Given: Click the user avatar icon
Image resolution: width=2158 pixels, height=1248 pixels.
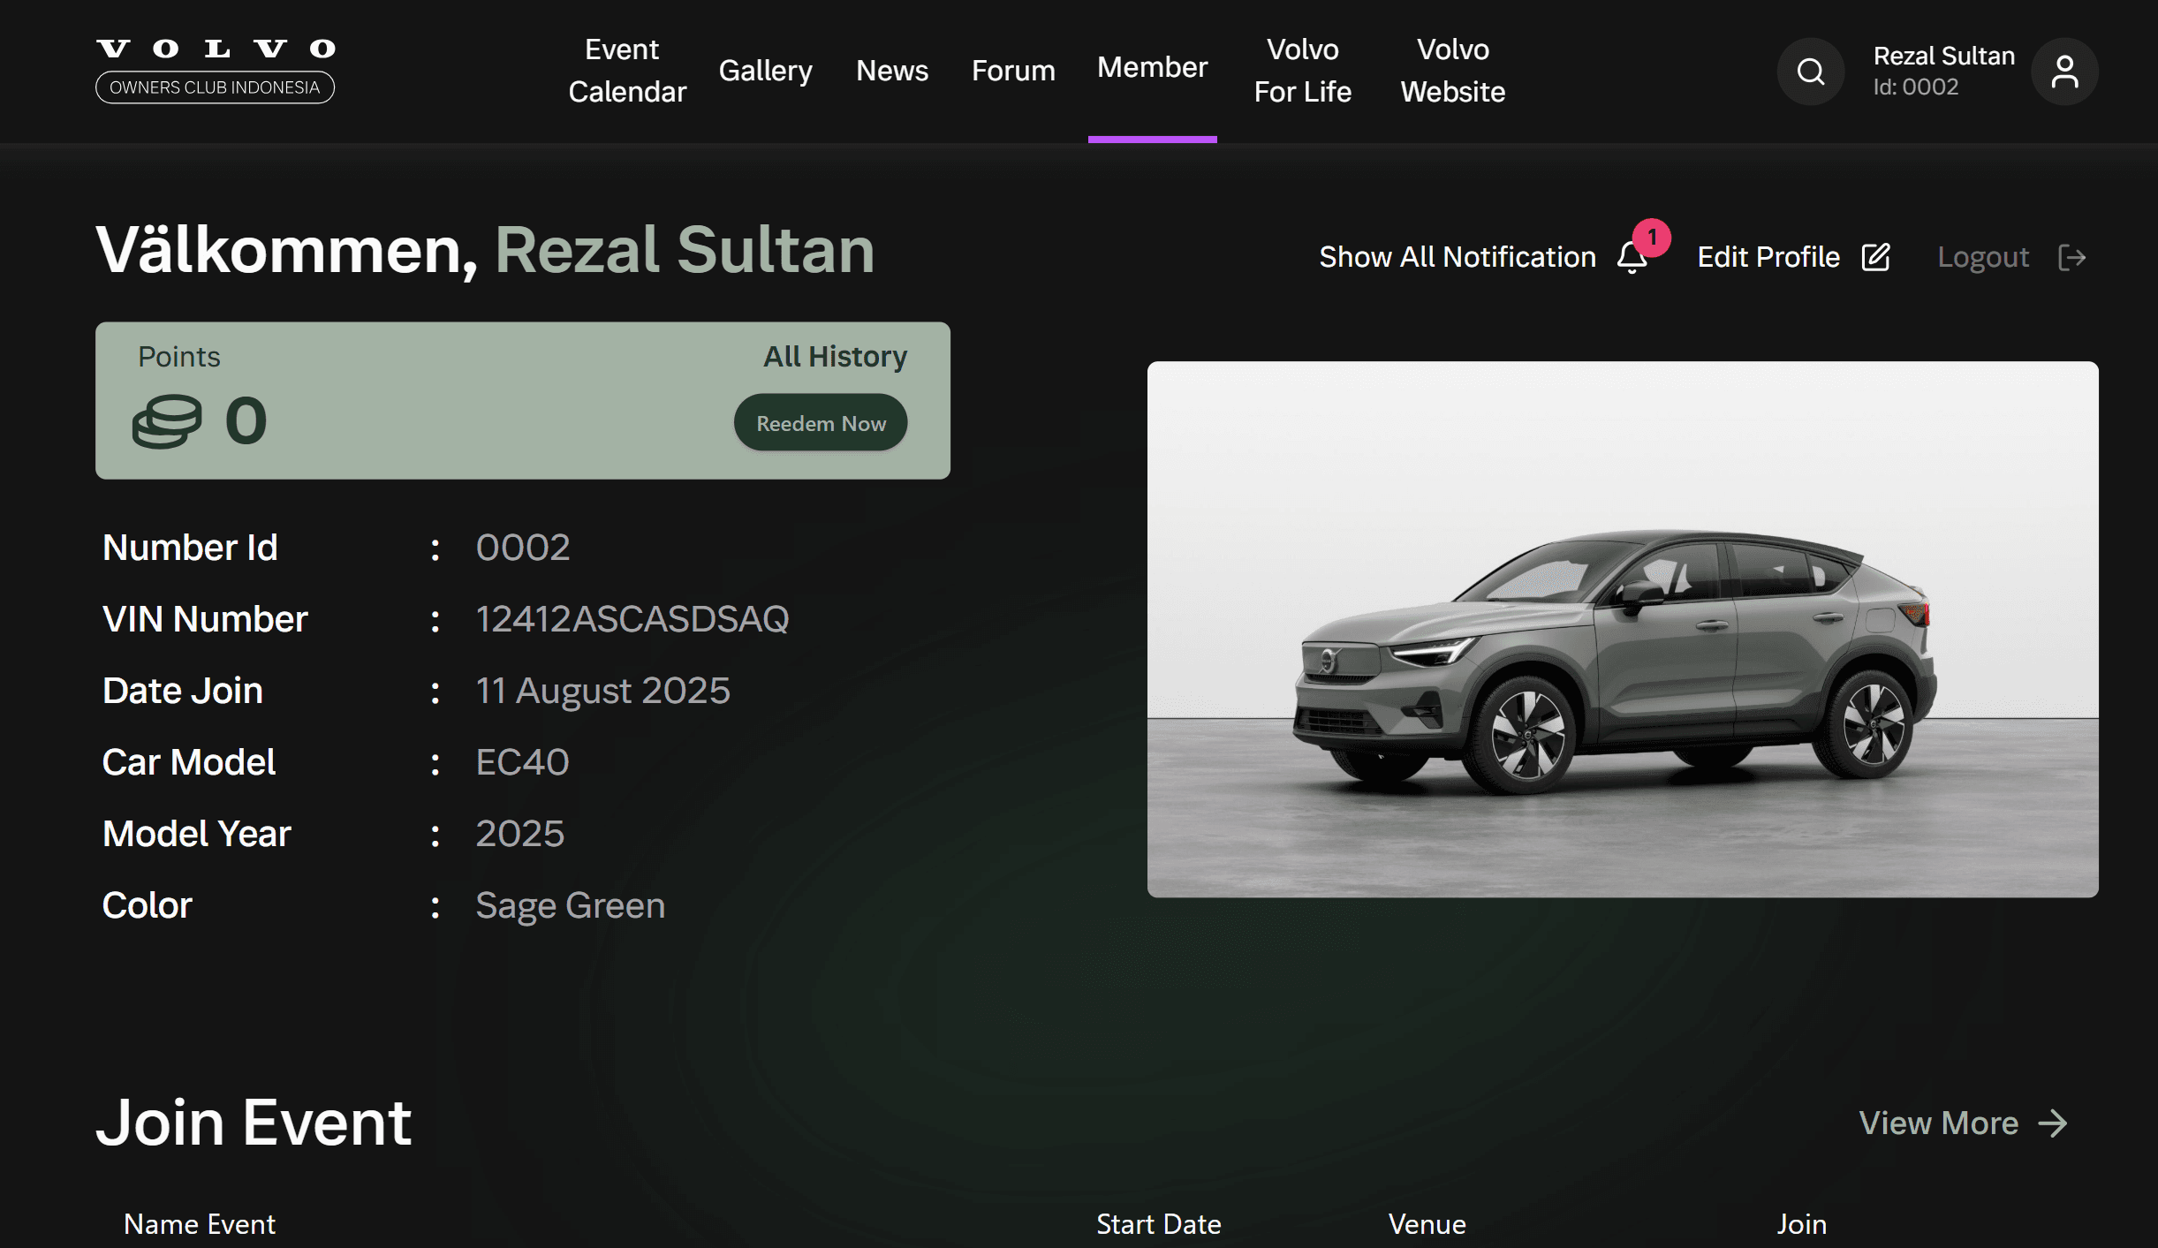Looking at the screenshot, I should tap(2064, 72).
